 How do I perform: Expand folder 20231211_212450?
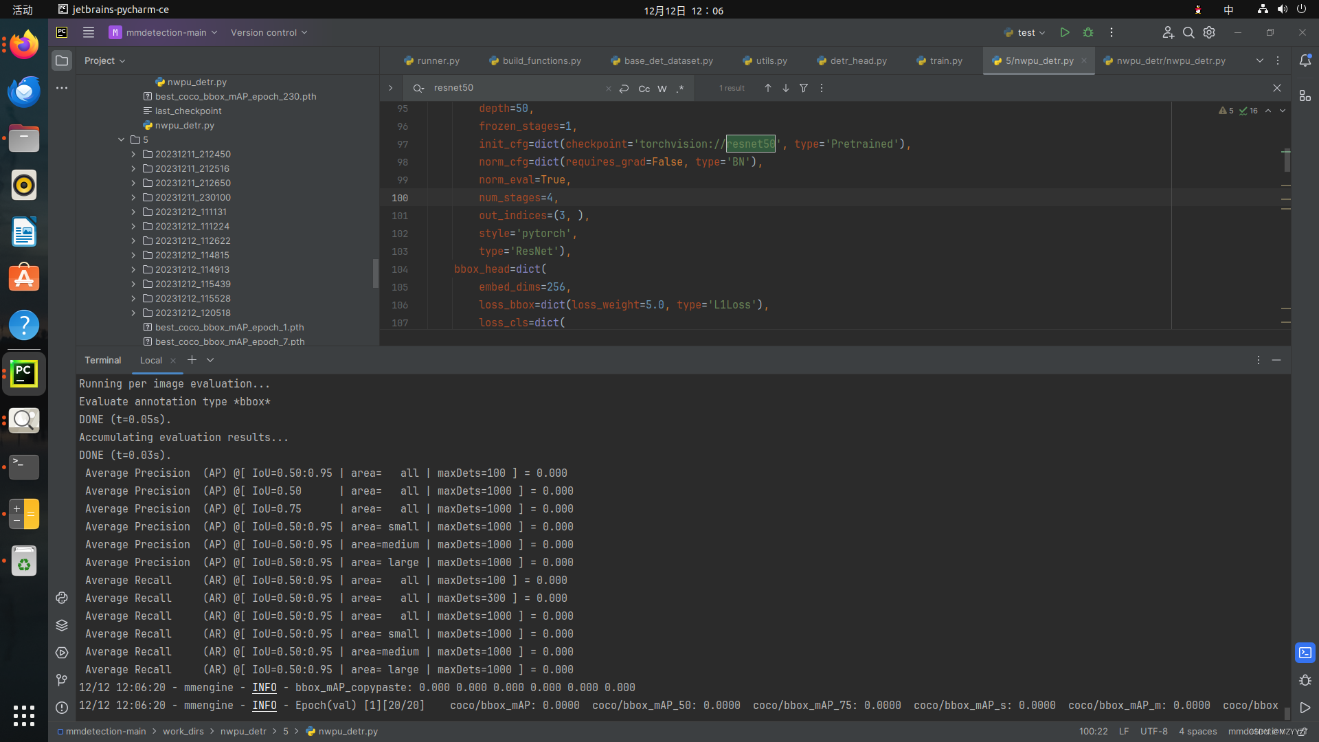(x=133, y=154)
